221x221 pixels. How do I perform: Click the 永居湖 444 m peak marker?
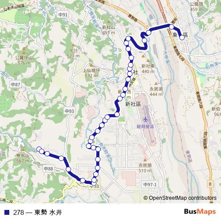click(156, 84)
